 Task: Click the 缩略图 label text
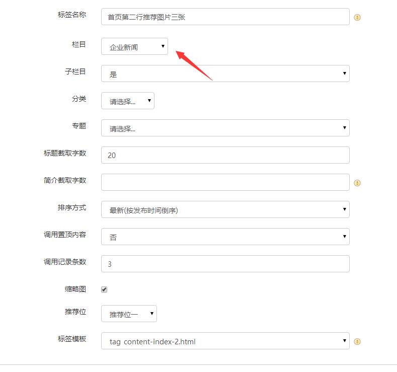[75, 289]
